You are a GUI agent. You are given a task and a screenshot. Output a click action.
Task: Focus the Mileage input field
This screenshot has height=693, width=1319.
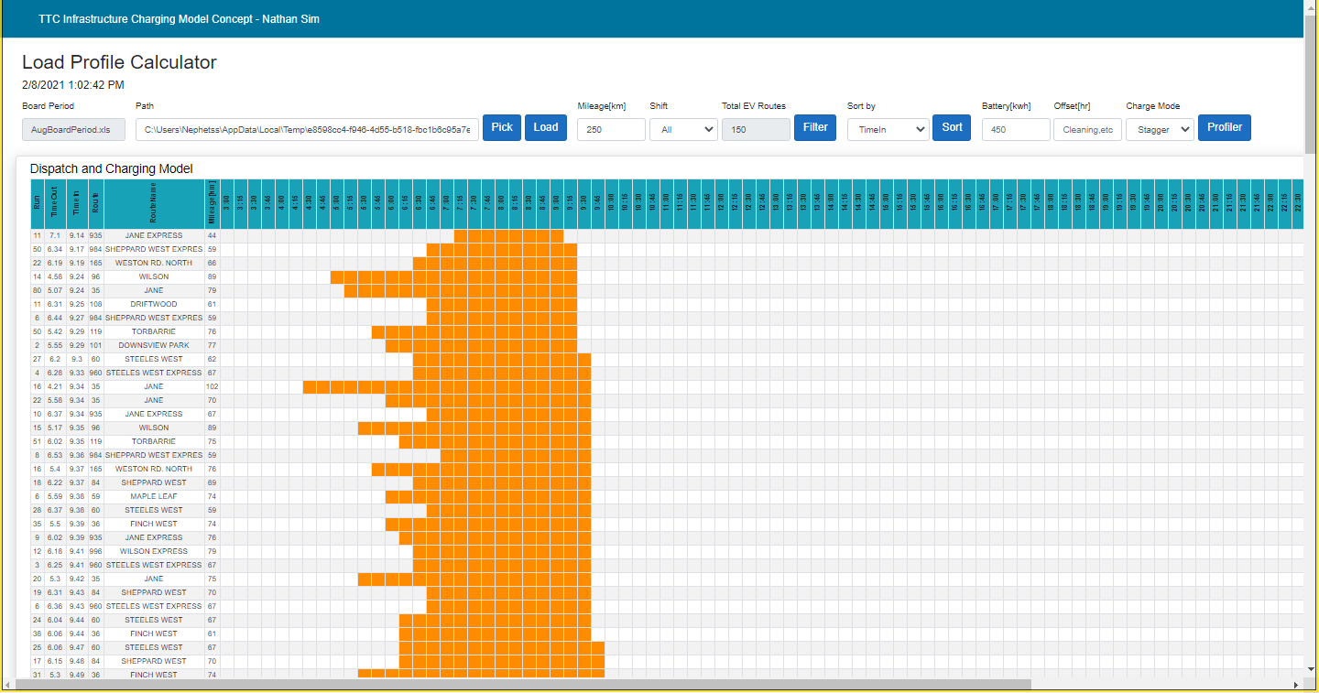611,130
